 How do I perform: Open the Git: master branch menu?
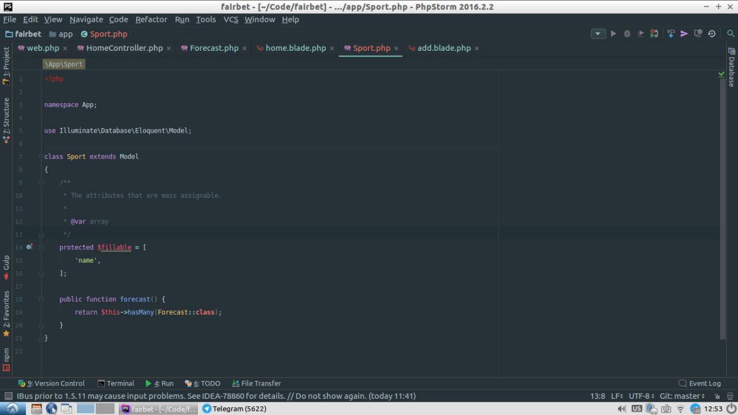click(x=682, y=396)
